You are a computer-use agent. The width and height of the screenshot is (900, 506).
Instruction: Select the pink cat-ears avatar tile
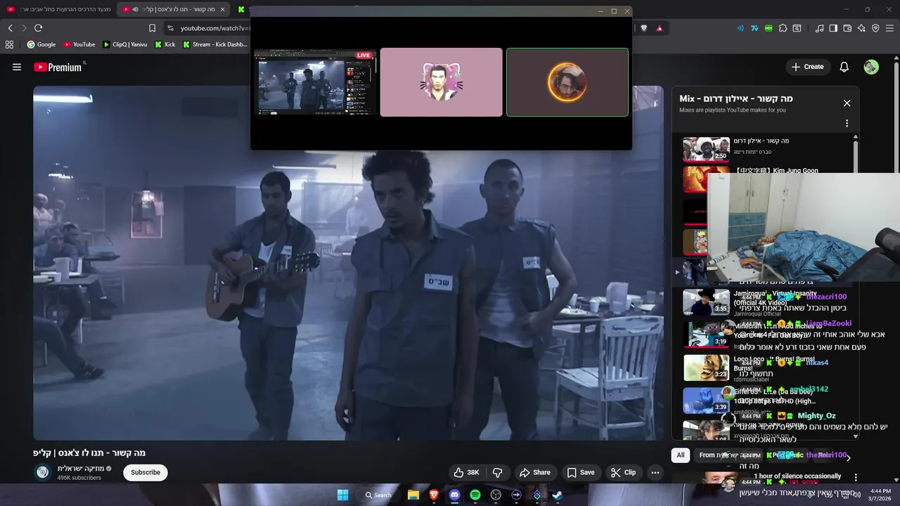coord(441,82)
